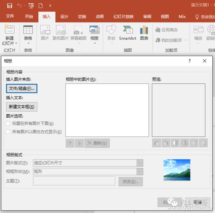
Task: Open the Mix tab
Action: 182,17
